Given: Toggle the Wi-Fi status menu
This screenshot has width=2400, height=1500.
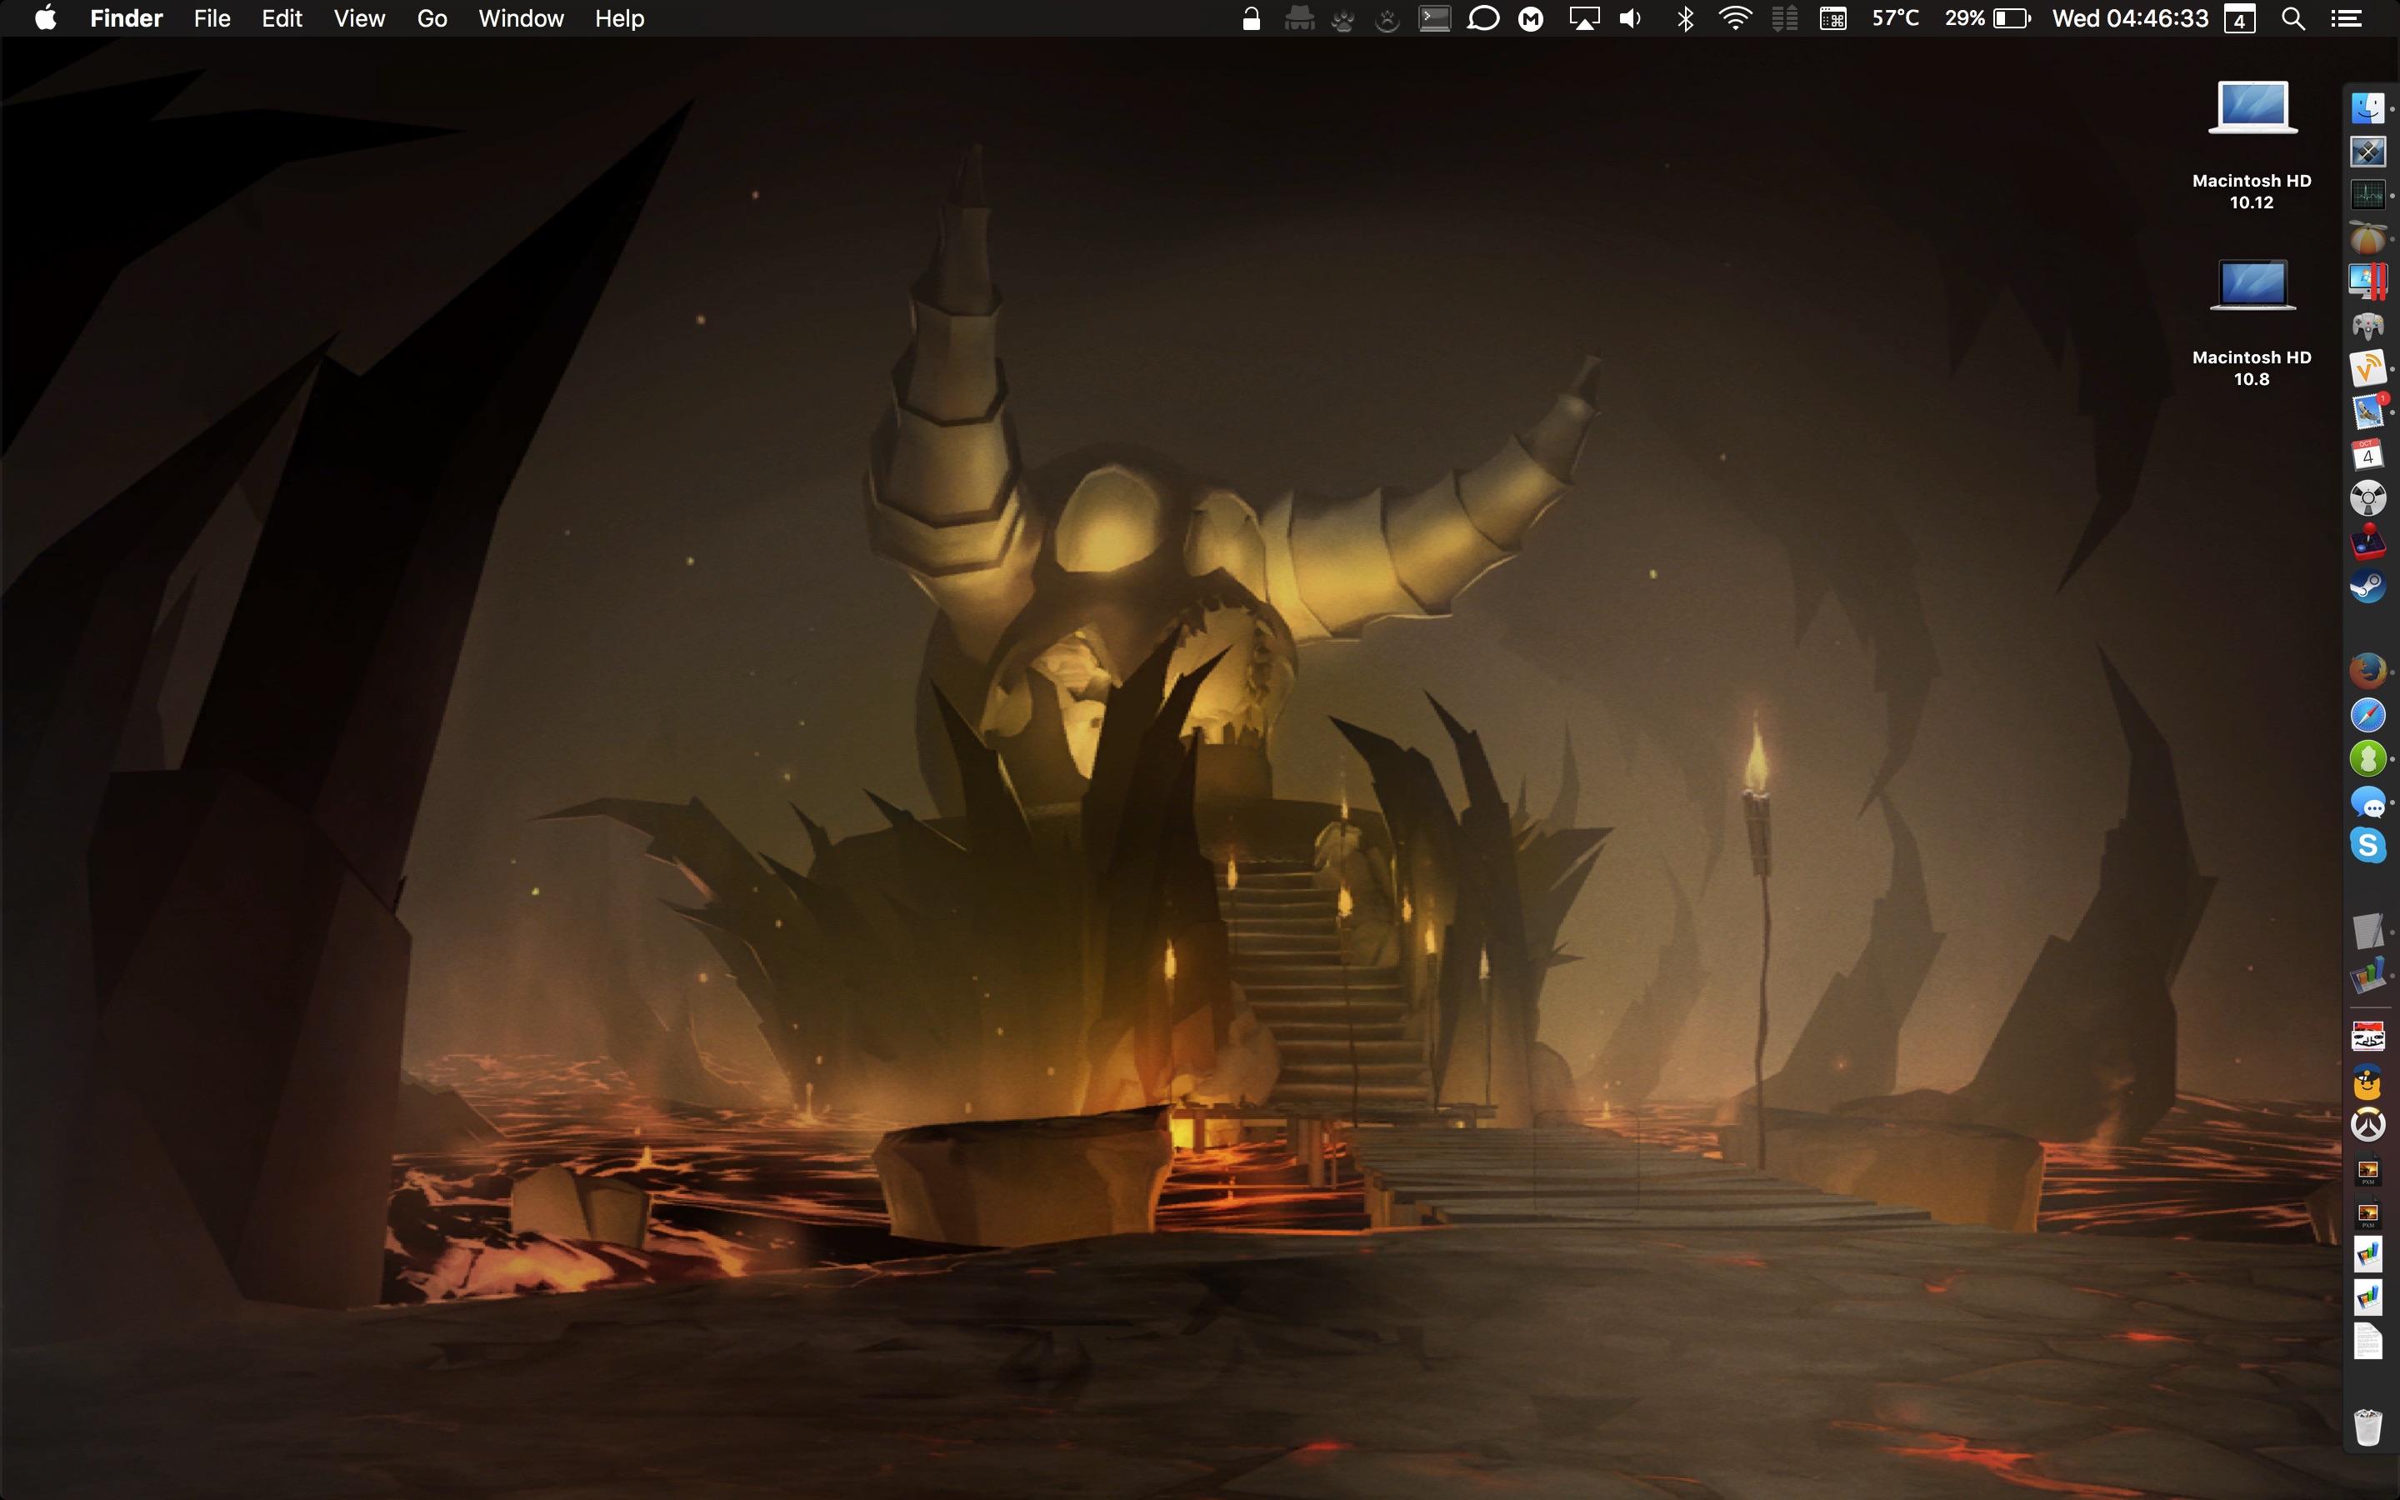Looking at the screenshot, I should [1734, 19].
